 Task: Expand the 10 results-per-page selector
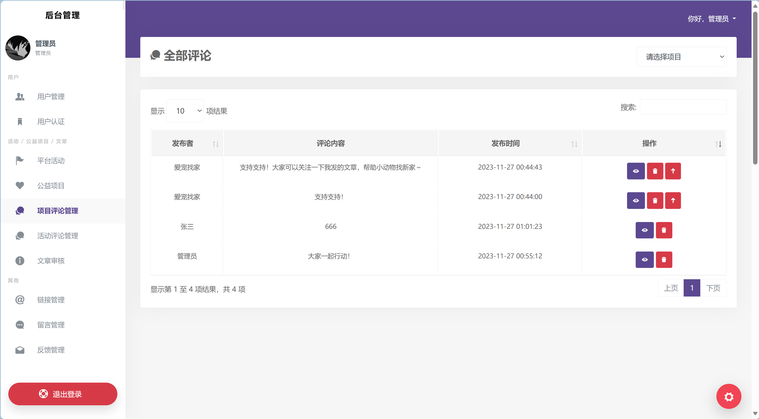[x=185, y=111]
